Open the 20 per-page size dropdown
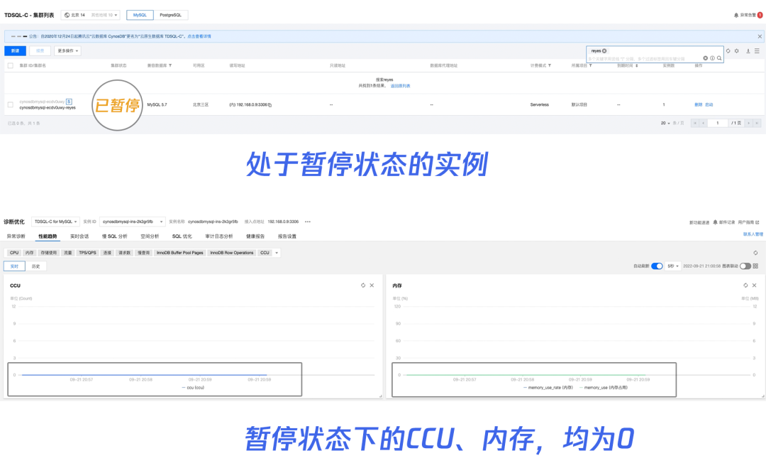This screenshot has width=766, height=468. (665, 124)
